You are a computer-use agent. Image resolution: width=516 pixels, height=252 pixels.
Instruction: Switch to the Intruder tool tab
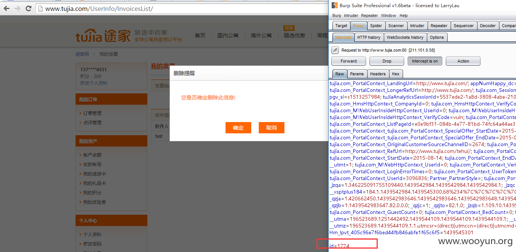[417, 26]
